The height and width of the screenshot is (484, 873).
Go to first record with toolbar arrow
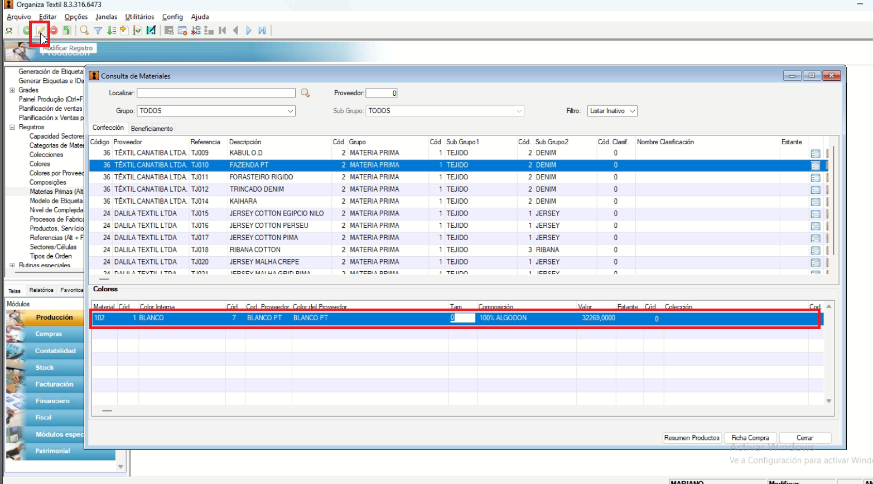[223, 31]
